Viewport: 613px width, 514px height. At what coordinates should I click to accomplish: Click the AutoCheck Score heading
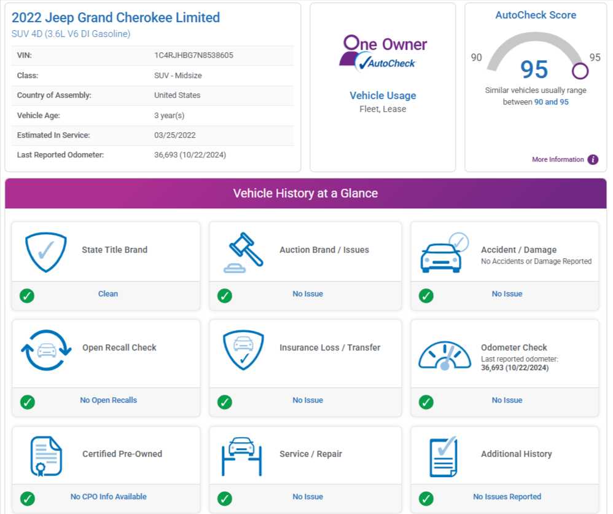pyautogui.click(x=536, y=15)
